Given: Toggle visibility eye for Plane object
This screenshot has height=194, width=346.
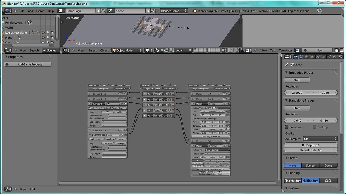Looking at the screenshot, I should (x=43, y=38).
